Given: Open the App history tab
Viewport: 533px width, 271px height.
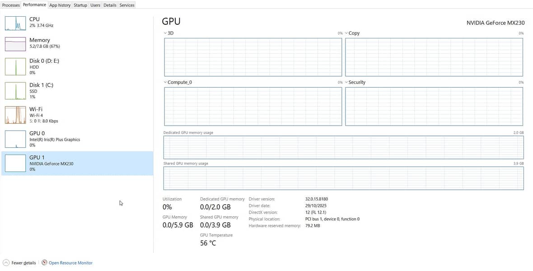Looking at the screenshot, I should point(60,5).
